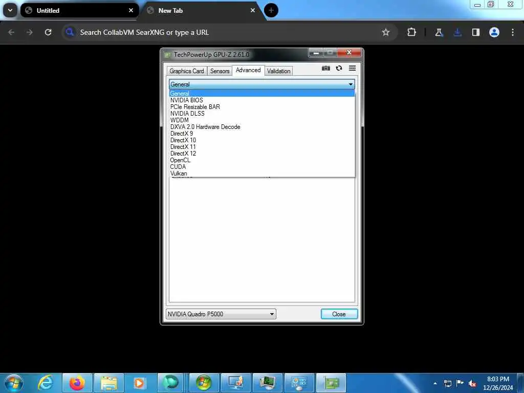Image resolution: width=524 pixels, height=393 pixels.
Task: Select OpenCL in the dropdown list
Action: [x=262, y=160]
